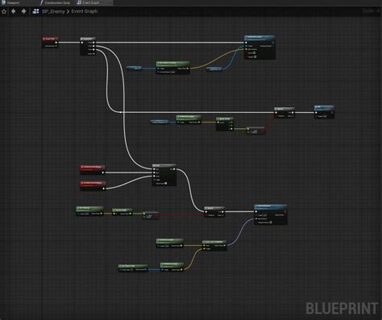Click the star bookmark icon in graph toolbar
Image resolution: width=382 pixels, height=320 pixels.
(4, 11)
